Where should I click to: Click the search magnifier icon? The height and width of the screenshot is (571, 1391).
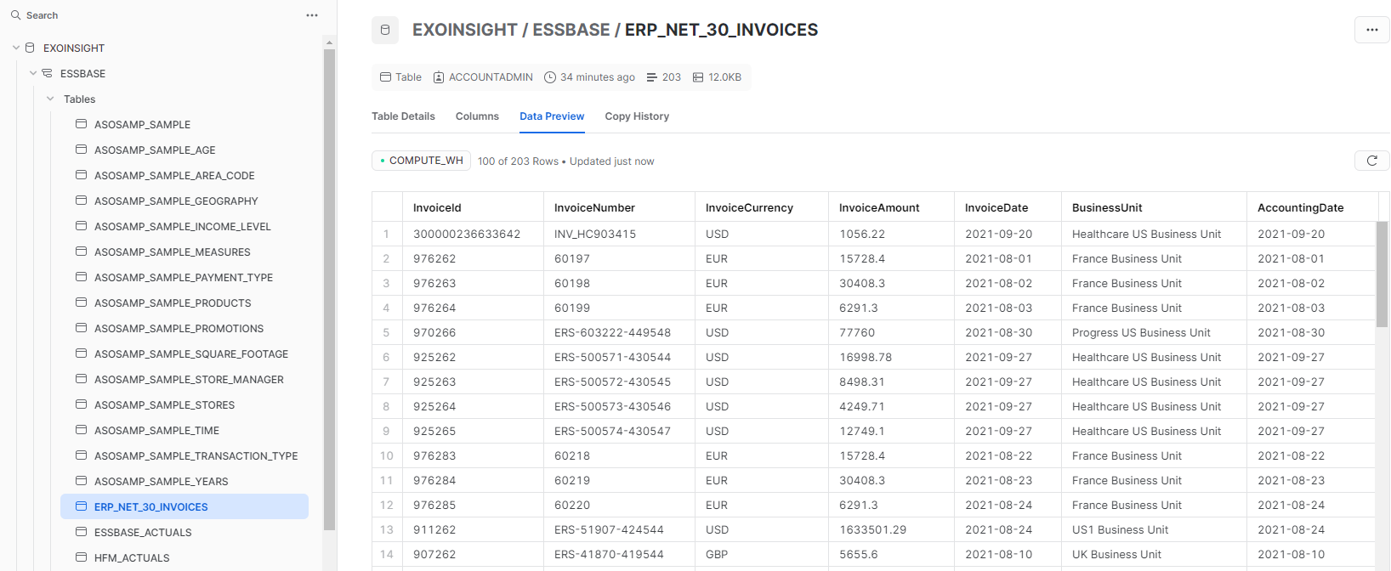tap(15, 15)
